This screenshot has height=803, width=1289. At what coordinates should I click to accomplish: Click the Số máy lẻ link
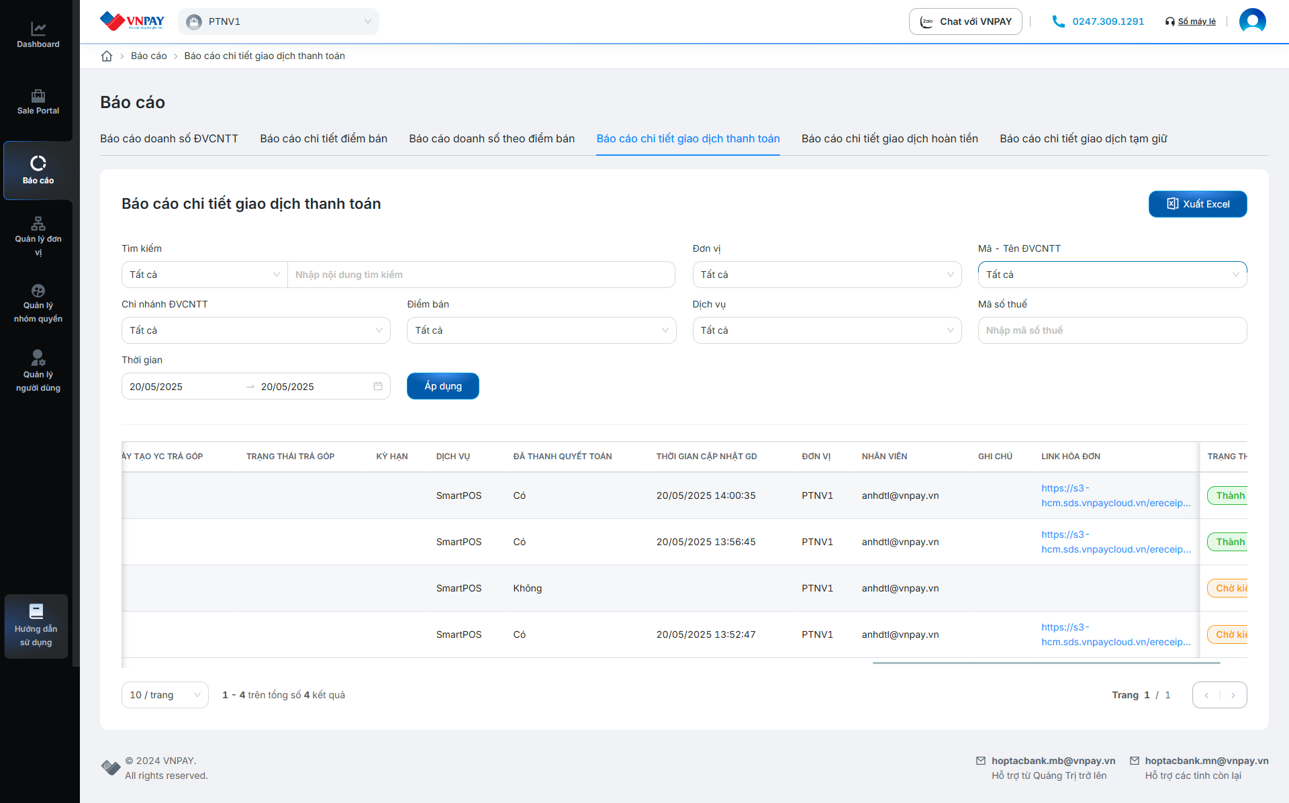(x=1196, y=21)
